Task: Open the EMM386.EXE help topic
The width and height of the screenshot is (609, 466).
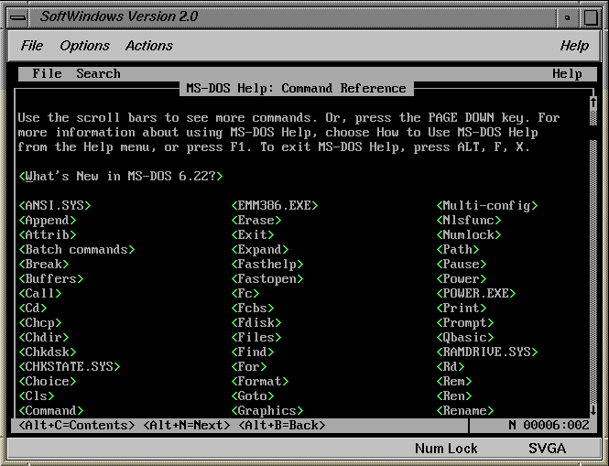Action: pos(275,205)
